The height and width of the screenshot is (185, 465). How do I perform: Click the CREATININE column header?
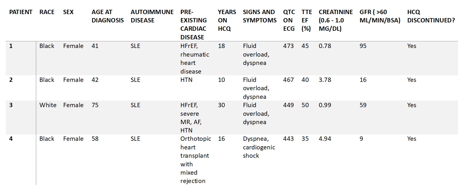click(x=335, y=20)
